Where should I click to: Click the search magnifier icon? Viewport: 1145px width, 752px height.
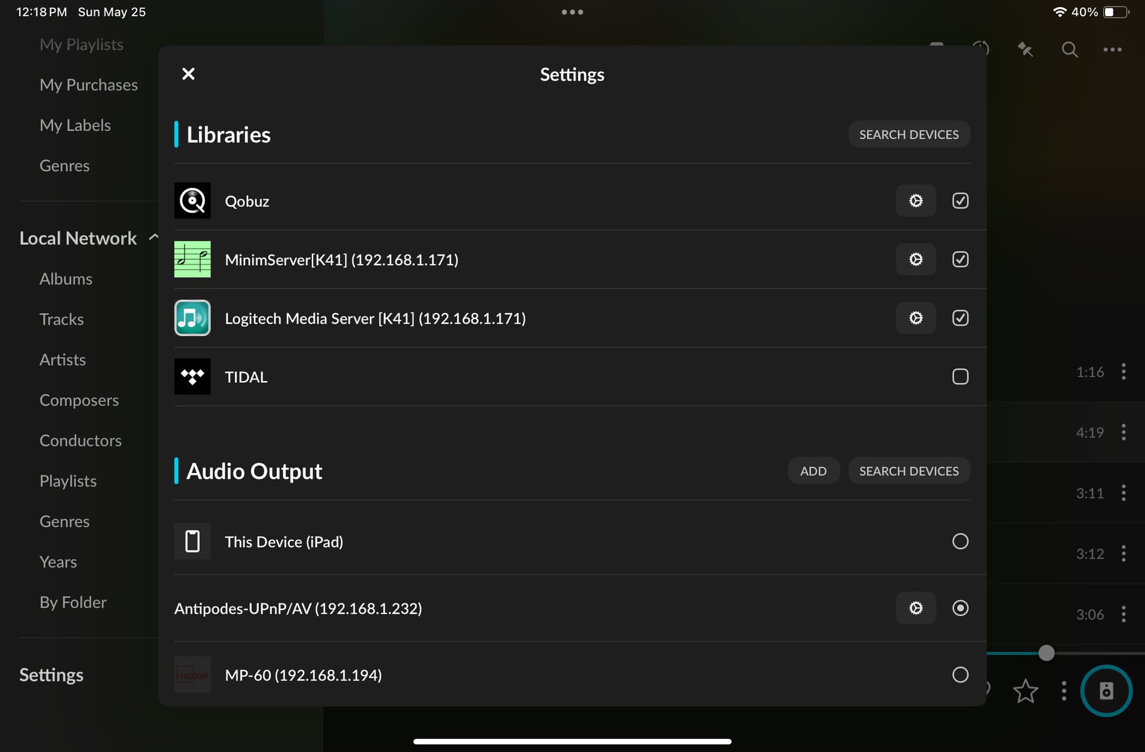(x=1069, y=49)
